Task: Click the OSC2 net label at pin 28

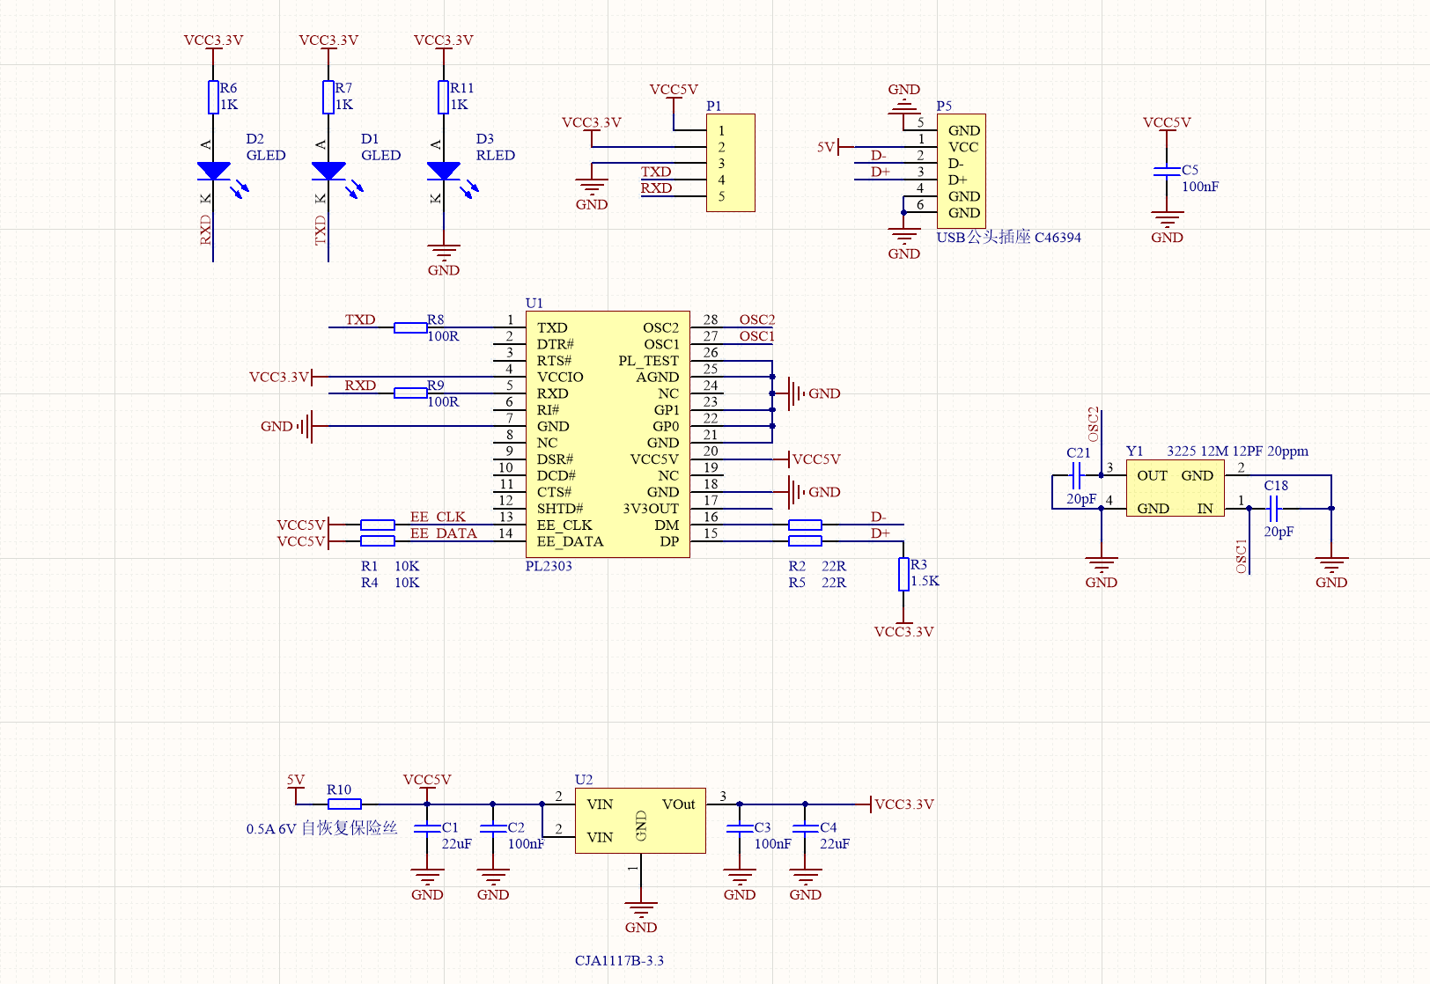Action: coord(757,319)
